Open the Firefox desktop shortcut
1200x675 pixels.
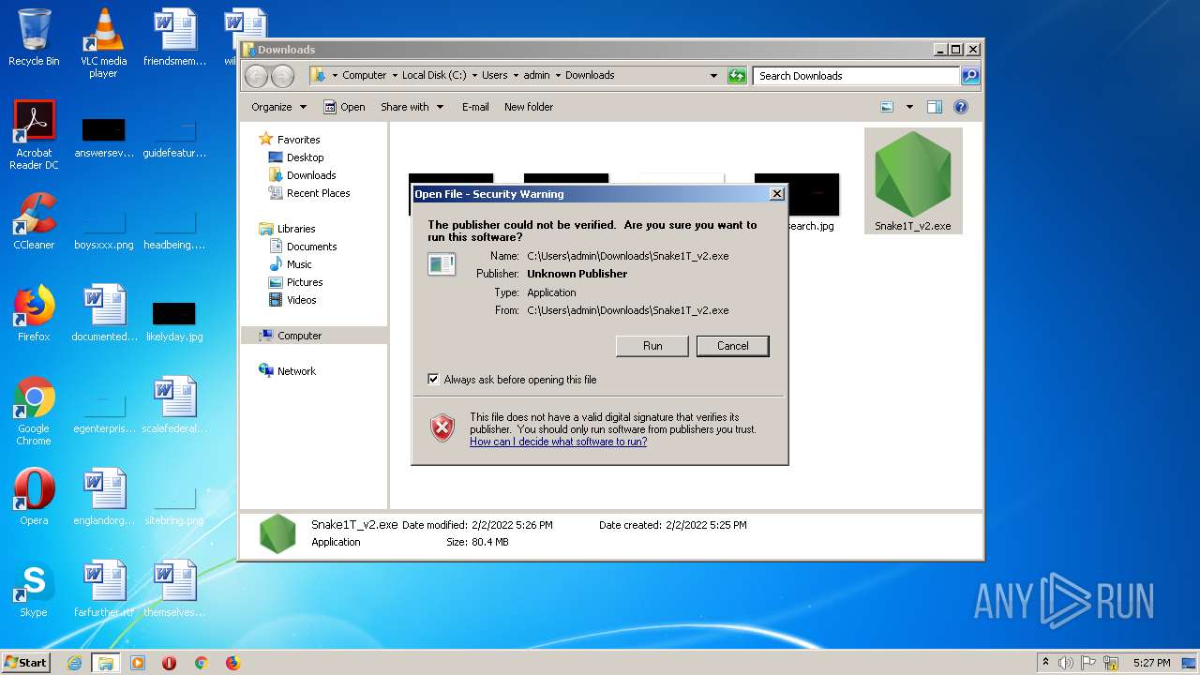pos(34,313)
